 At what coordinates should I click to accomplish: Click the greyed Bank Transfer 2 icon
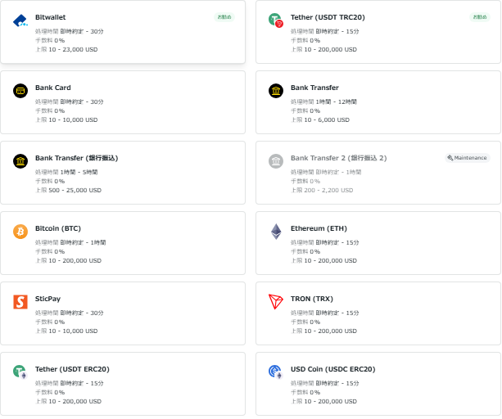[x=276, y=161]
